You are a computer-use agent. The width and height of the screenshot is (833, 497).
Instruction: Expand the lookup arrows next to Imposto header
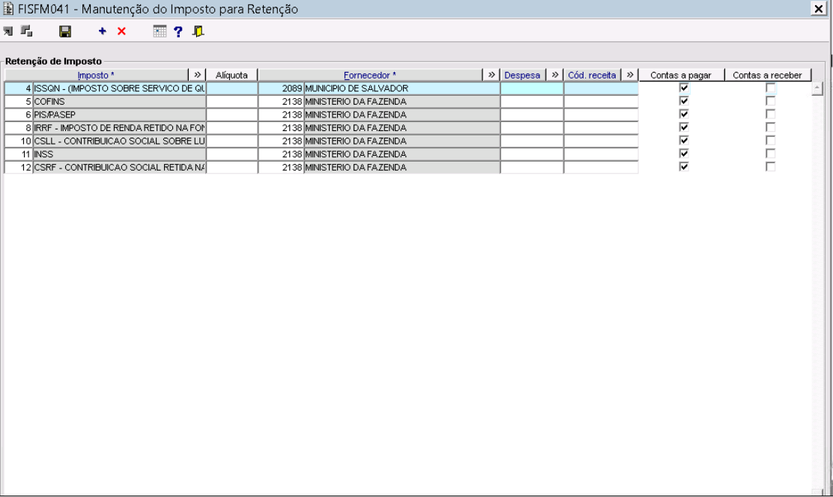(x=197, y=75)
